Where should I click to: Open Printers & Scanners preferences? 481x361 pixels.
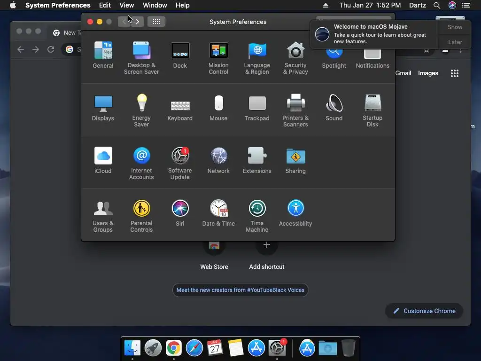tap(295, 110)
